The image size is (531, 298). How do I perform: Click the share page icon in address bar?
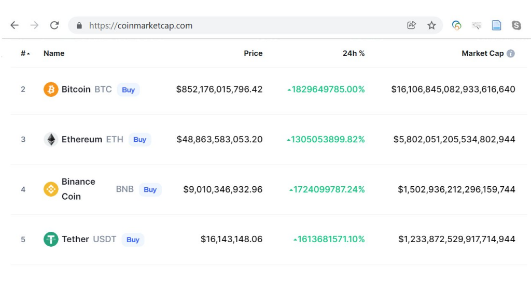point(411,25)
